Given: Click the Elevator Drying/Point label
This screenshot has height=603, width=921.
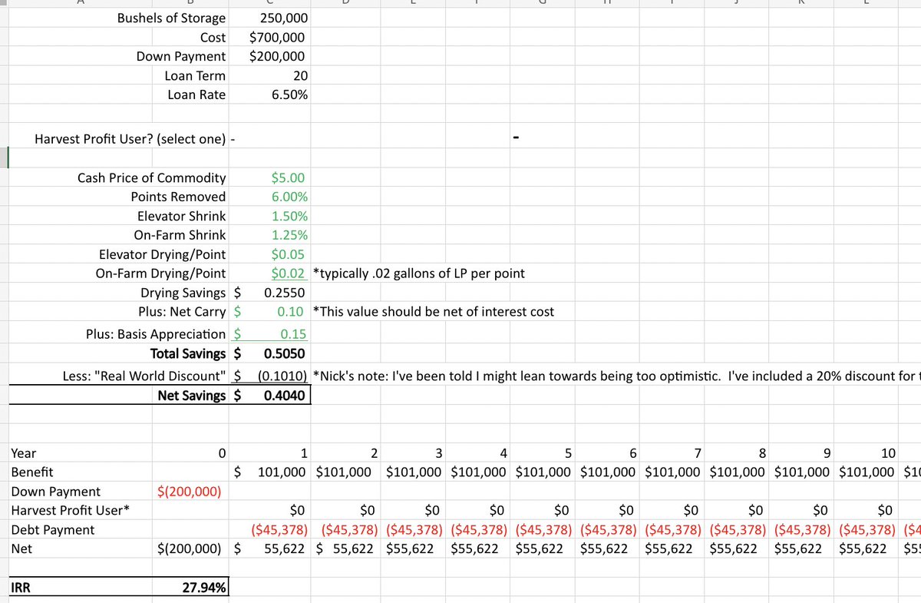Looking at the screenshot, I should (163, 254).
